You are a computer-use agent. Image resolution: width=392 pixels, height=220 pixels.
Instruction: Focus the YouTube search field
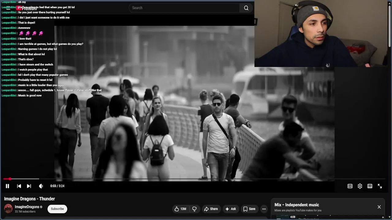pyautogui.click(x=184, y=8)
